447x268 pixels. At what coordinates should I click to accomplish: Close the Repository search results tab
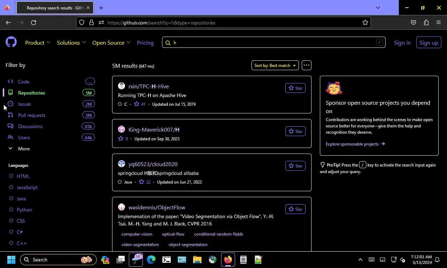pyautogui.click(x=88, y=8)
